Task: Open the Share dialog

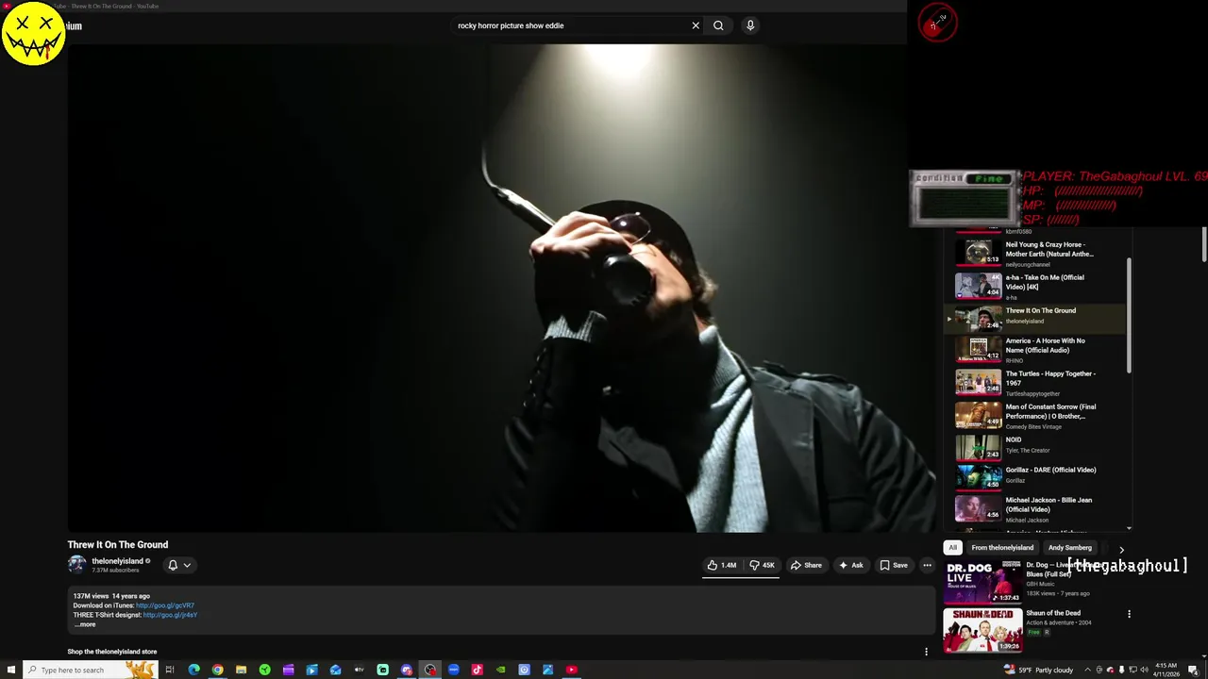Action: coord(806,565)
